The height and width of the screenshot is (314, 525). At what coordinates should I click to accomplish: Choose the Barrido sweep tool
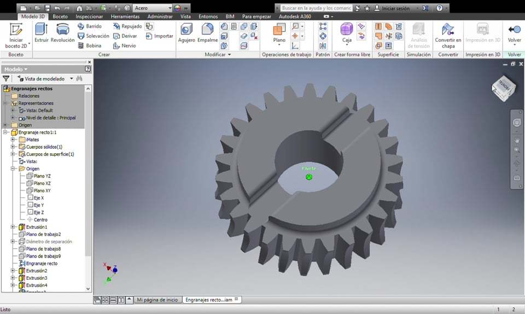[90, 26]
